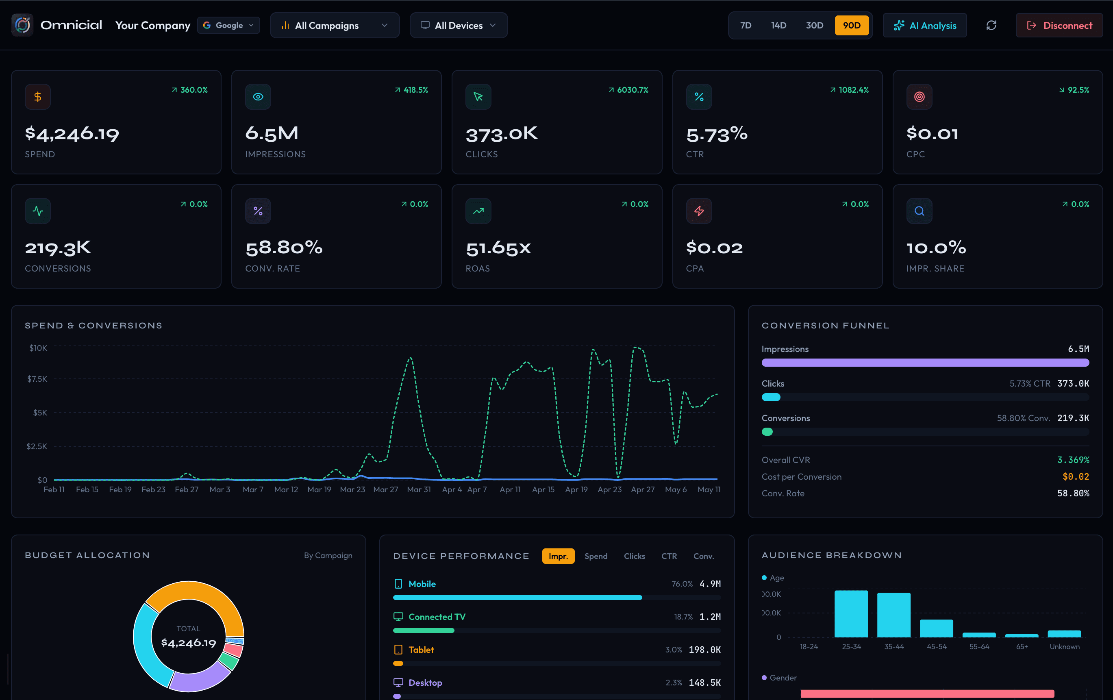This screenshot has width=1113, height=700.
Task: Open the AI Analysis panel
Action: [x=924, y=26]
